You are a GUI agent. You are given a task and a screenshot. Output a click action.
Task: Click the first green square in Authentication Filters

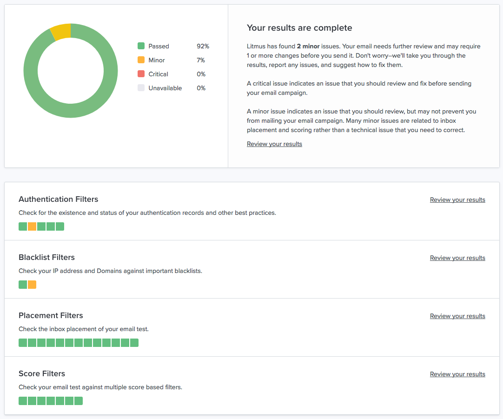[23, 226]
